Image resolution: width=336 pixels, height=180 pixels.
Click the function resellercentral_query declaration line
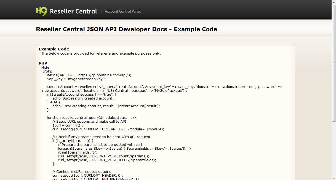click(92, 117)
